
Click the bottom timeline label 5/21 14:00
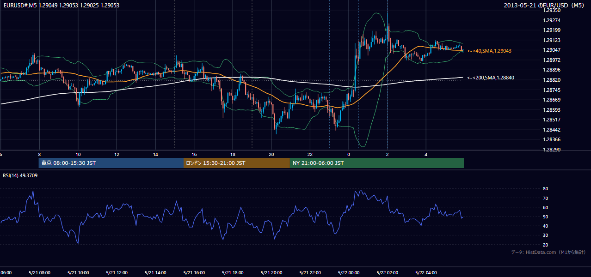point(155,272)
